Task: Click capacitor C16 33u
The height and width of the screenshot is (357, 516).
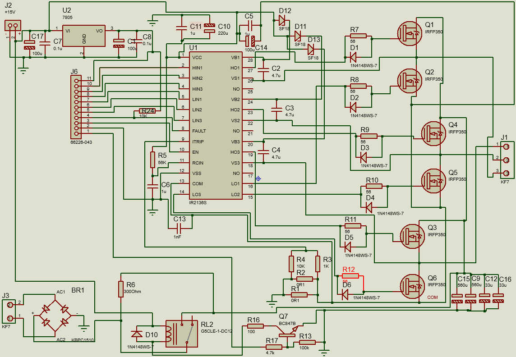Action: click(498, 298)
